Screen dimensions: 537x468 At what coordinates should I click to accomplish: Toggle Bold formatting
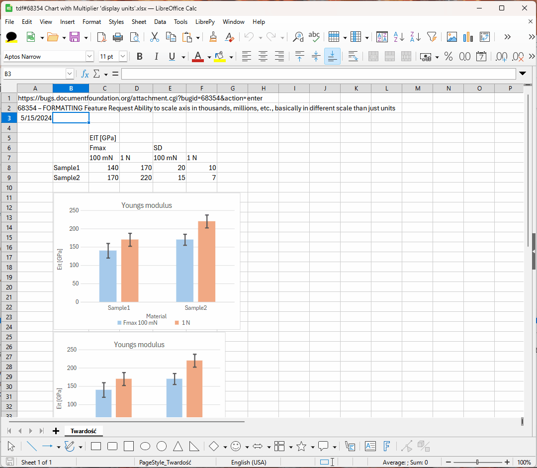coord(139,57)
